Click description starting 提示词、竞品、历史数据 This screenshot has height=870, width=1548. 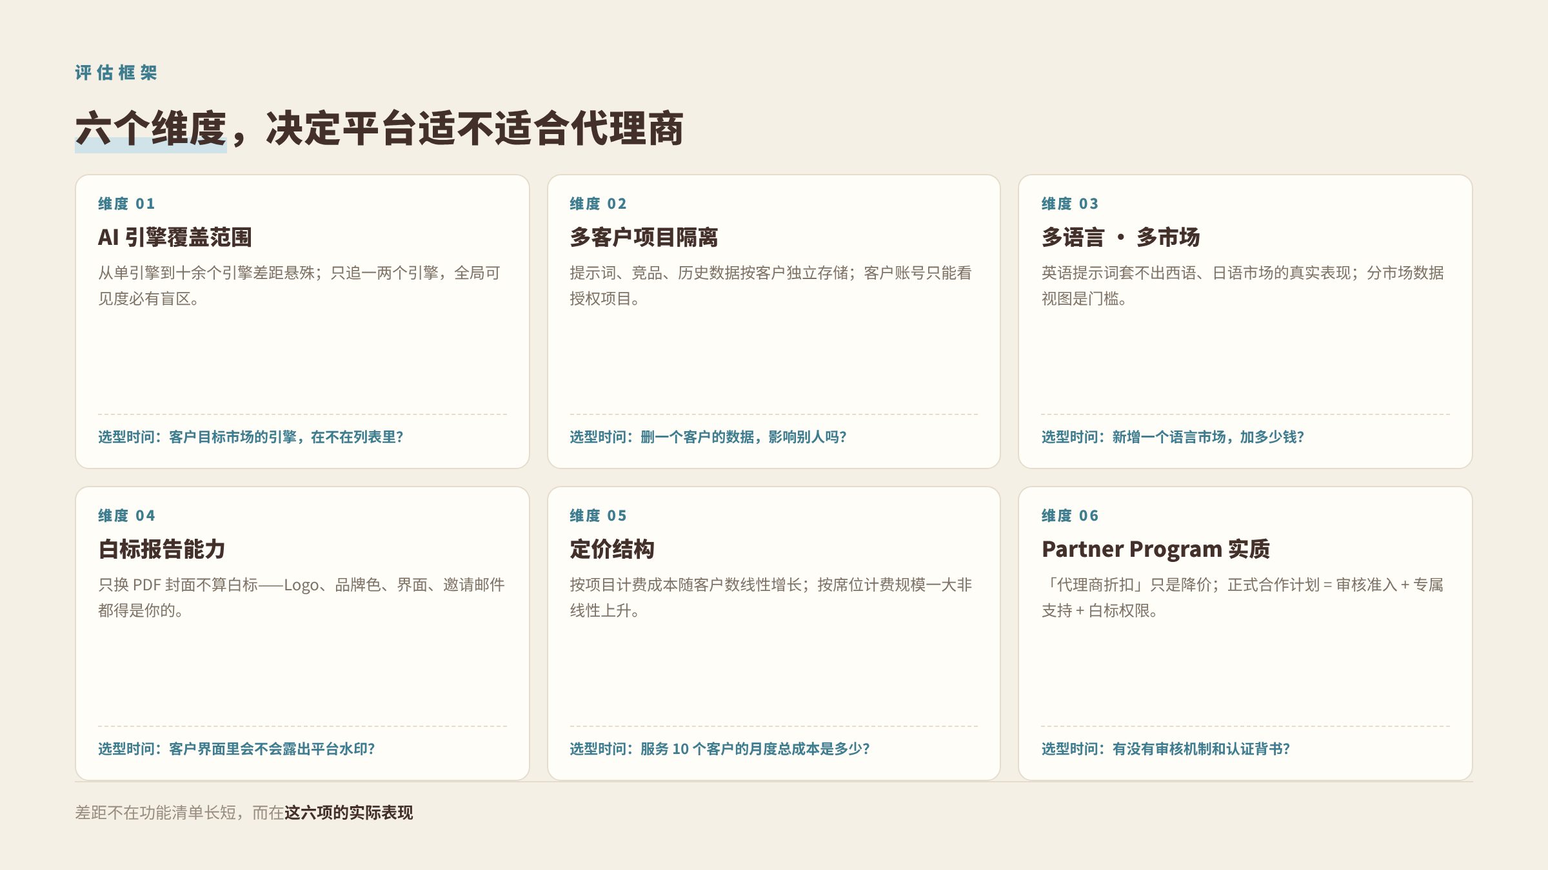pos(771,285)
